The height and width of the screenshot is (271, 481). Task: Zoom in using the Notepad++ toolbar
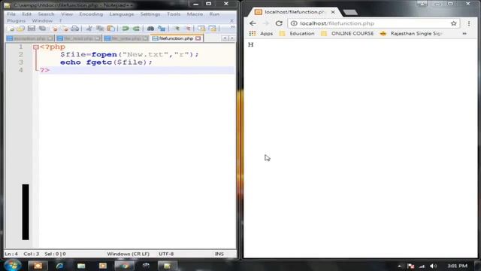pyautogui.click(x=177, y=29)
